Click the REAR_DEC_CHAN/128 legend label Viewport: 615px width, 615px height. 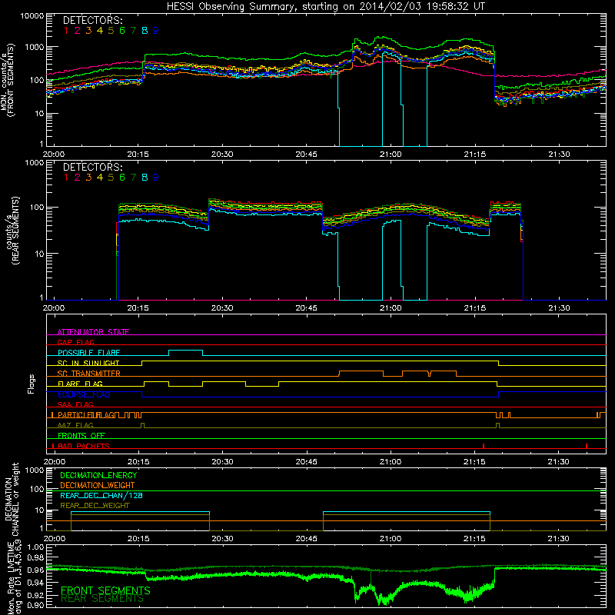[101, 495]
